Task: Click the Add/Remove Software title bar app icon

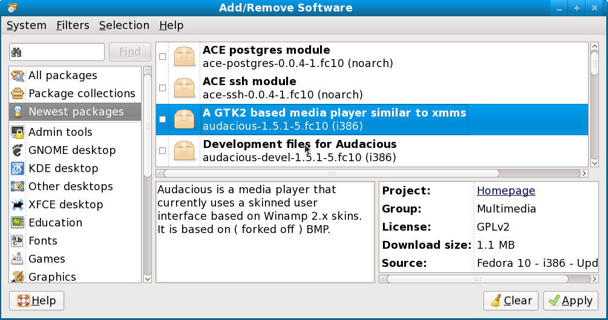Action: pyautogui.click(x=13, y=7)
